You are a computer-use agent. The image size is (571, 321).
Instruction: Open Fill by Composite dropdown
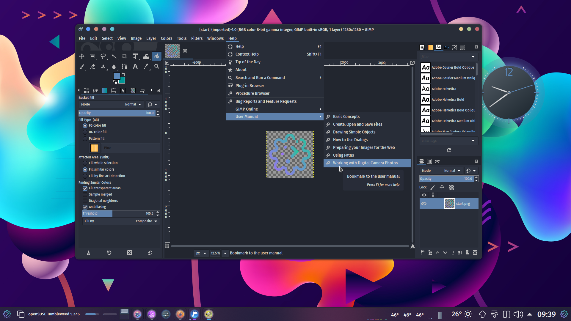(121, 221)
